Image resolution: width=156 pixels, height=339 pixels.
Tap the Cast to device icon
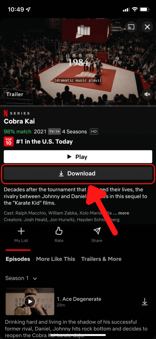point(131,27)
